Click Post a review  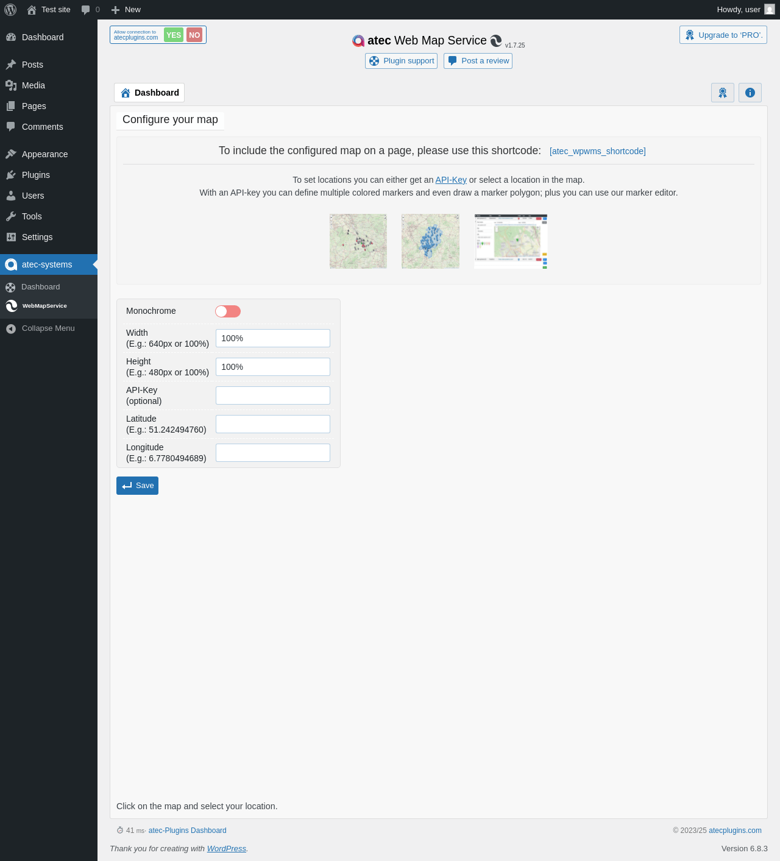click(478, 61)
